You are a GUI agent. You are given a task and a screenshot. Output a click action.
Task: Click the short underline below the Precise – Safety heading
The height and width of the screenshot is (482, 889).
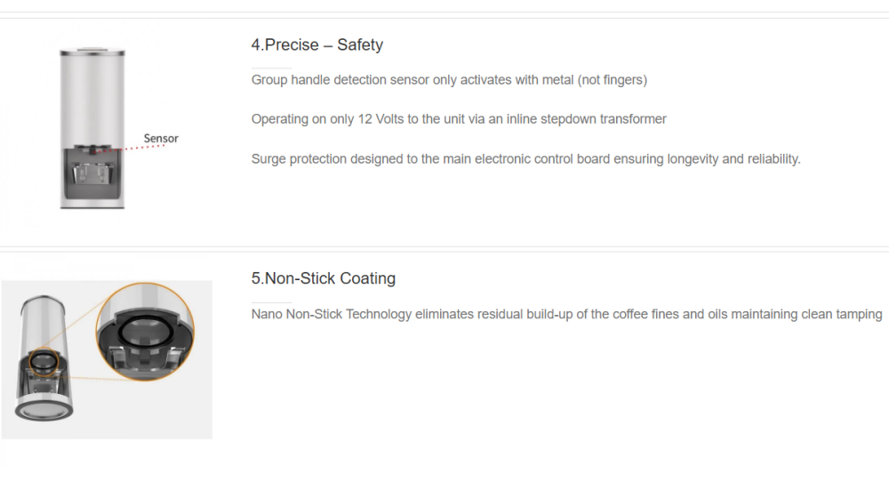point(271,68)
